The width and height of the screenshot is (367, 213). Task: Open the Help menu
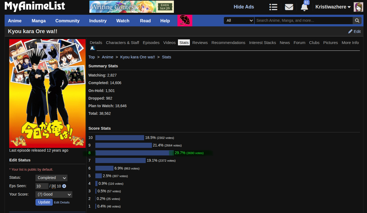pos(165,21)
